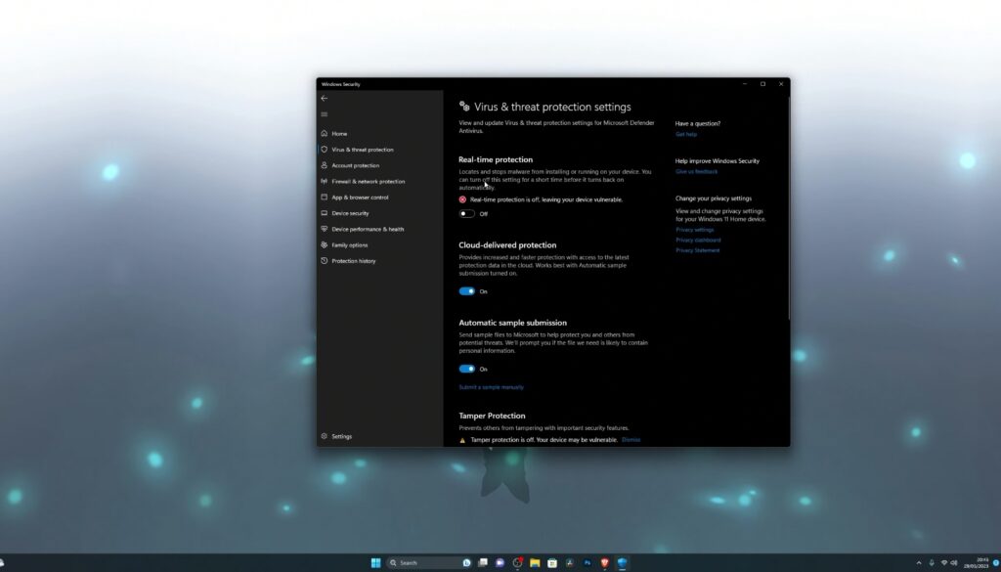This screenshot has height=572, width=1001.
Task: Click the Real-time protection heading
Action: (496, 159)
